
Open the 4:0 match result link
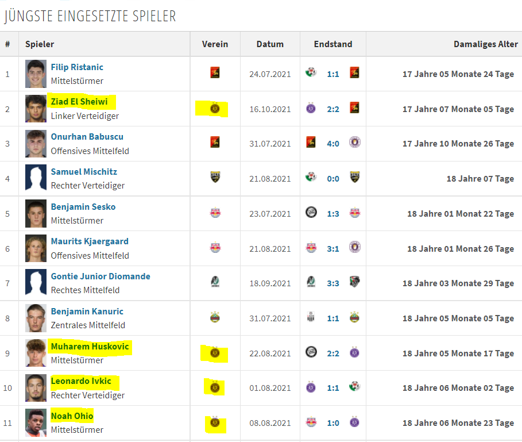(333, 144)
